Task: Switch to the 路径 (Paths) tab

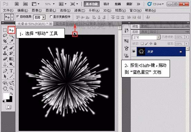Action: click(153, 32)
